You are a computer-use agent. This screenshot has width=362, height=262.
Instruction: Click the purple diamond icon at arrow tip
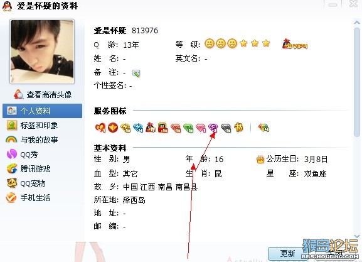pos(213,128)
